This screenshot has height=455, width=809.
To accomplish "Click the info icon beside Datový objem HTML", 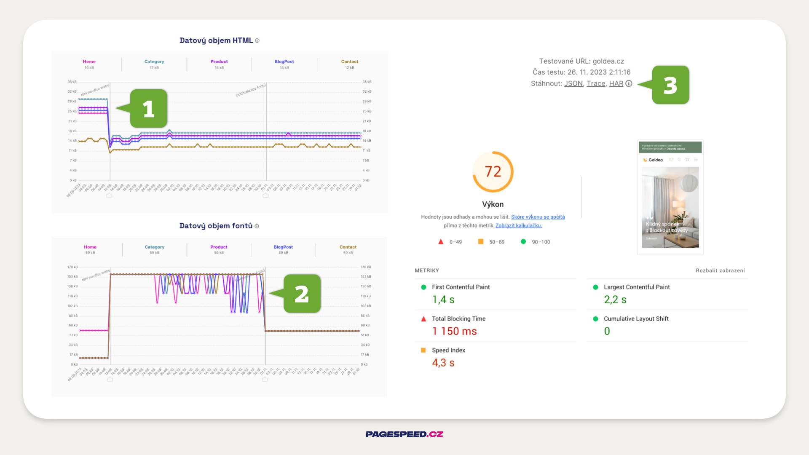I will click(x=257, y=41).
